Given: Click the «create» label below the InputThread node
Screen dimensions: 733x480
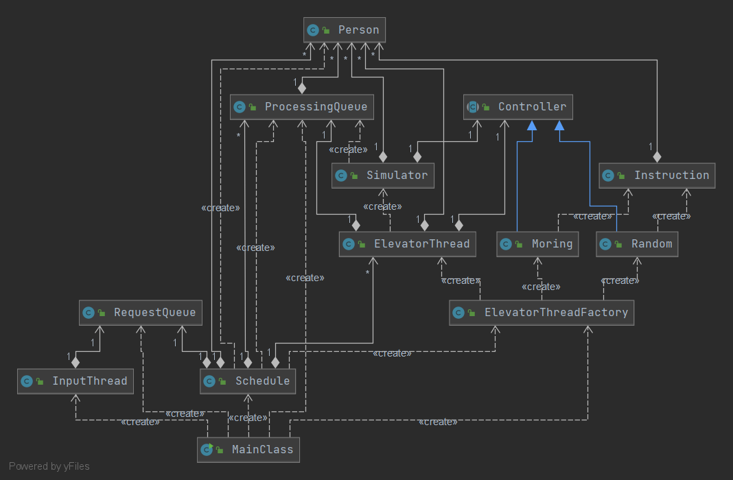Looking at the screenshot, I should [140, 422].
